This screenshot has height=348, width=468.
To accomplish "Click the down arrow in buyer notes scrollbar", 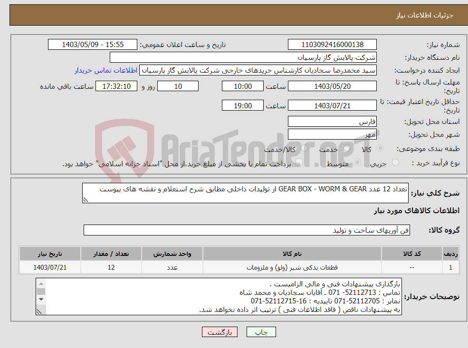I will click(41, 299).
